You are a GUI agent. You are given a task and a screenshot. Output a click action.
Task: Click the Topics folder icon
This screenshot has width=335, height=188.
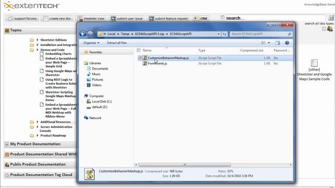[x=7, y=30]
